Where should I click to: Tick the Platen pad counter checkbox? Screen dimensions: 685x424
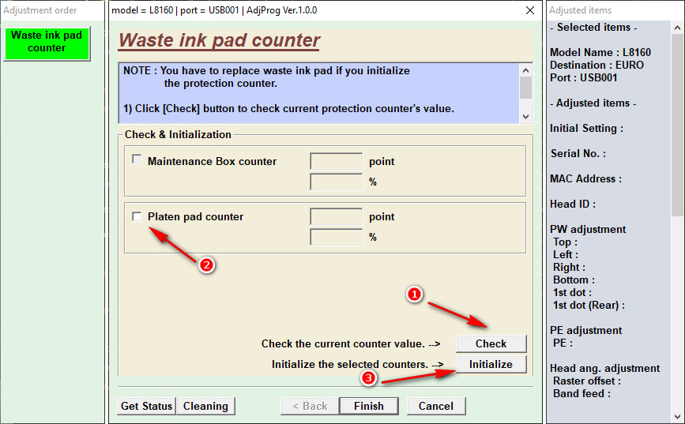137,216
